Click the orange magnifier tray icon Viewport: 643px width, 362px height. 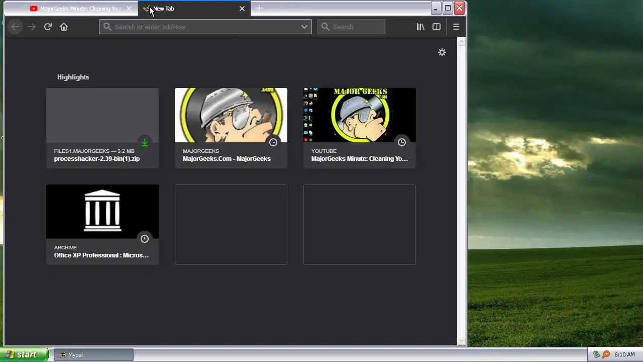606,354
